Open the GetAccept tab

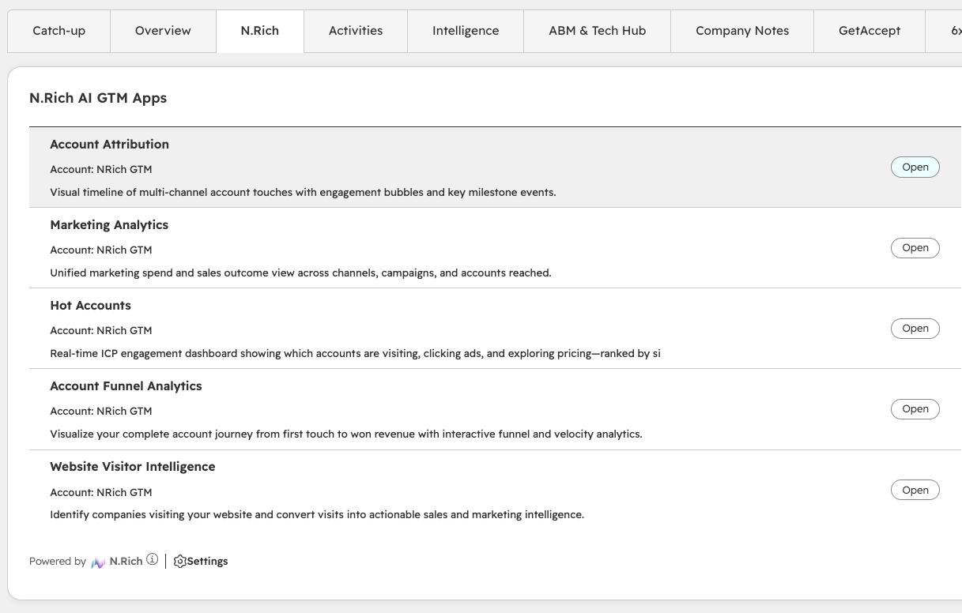point(870,31)
